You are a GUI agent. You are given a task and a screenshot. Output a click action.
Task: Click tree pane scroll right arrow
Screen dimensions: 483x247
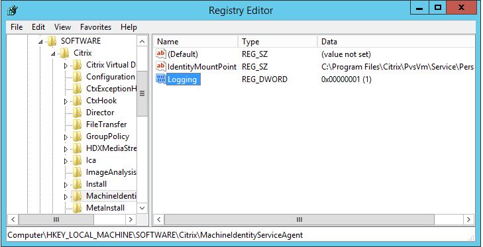click(131, 220)
